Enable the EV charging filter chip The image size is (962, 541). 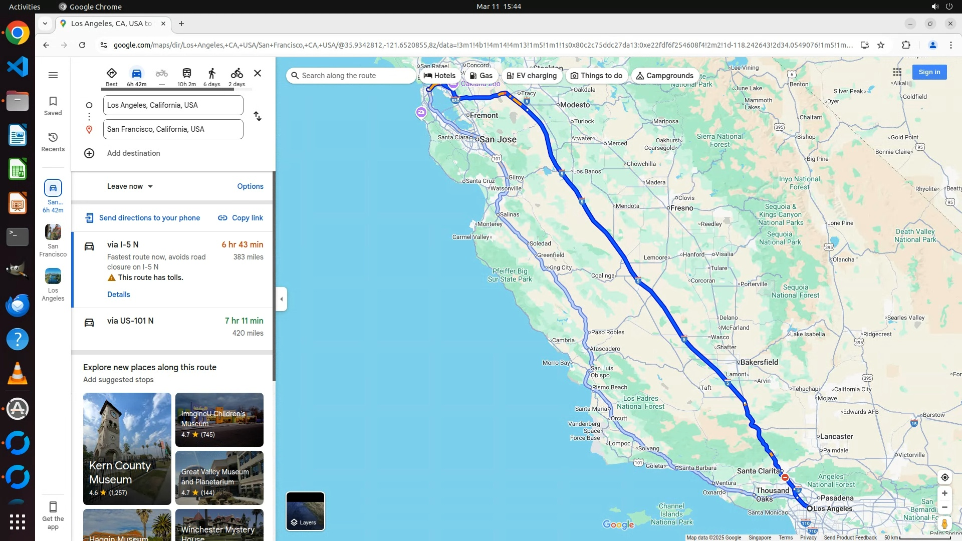tap(532, 76)
